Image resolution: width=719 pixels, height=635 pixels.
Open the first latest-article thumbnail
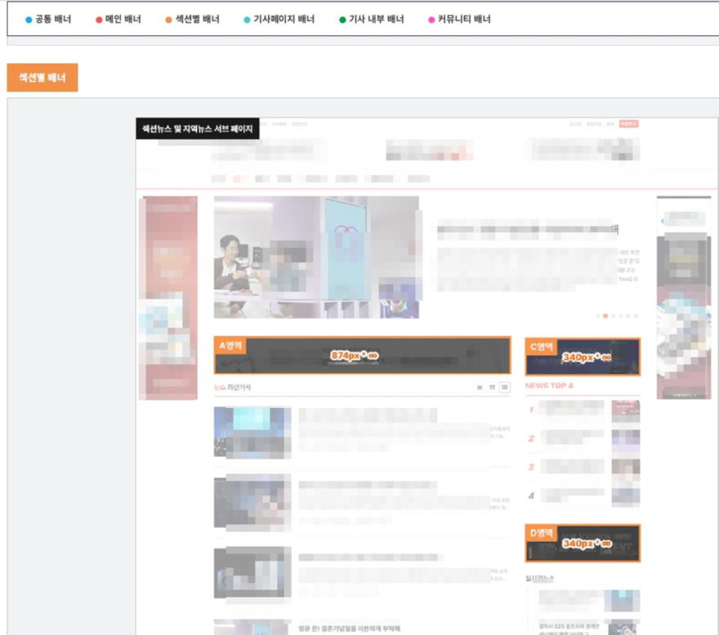[x=252, y=433]
